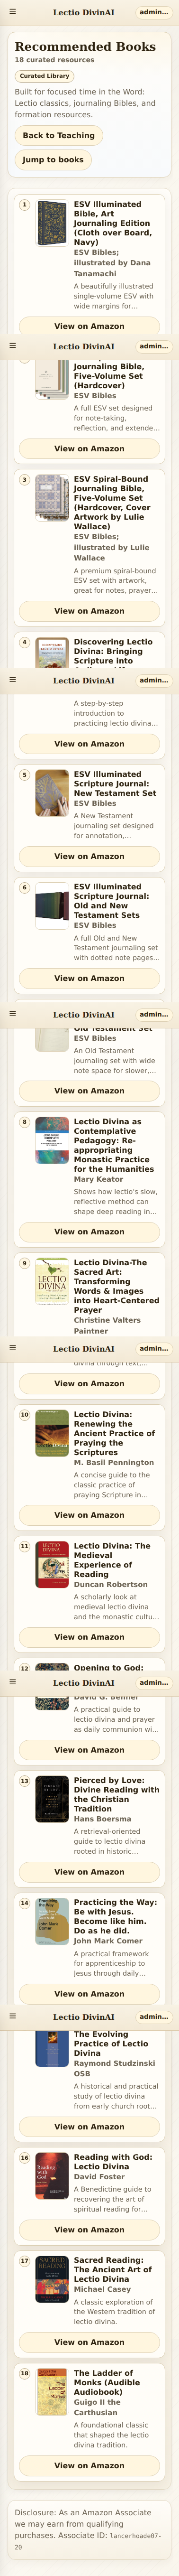Image resolution: width=179 pixels, height=2576 pixels.
Task: View M. Basil Pennington's book on Amazon
Action: 89,1515
